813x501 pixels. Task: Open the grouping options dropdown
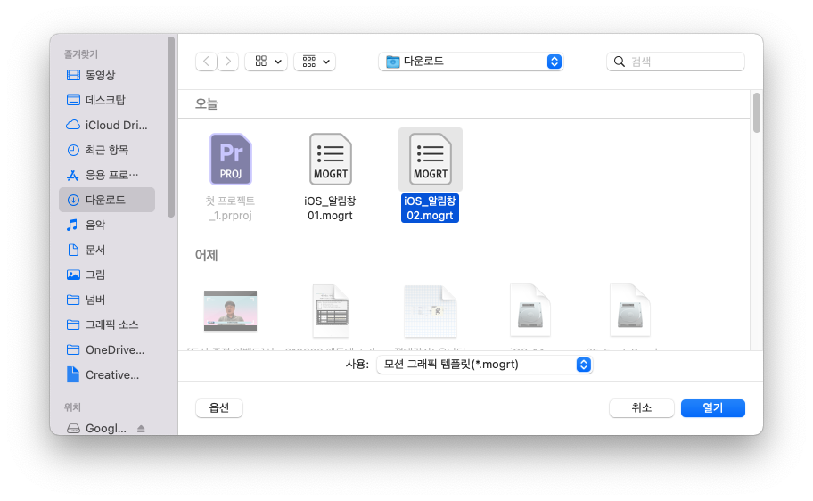pos(315,62)
